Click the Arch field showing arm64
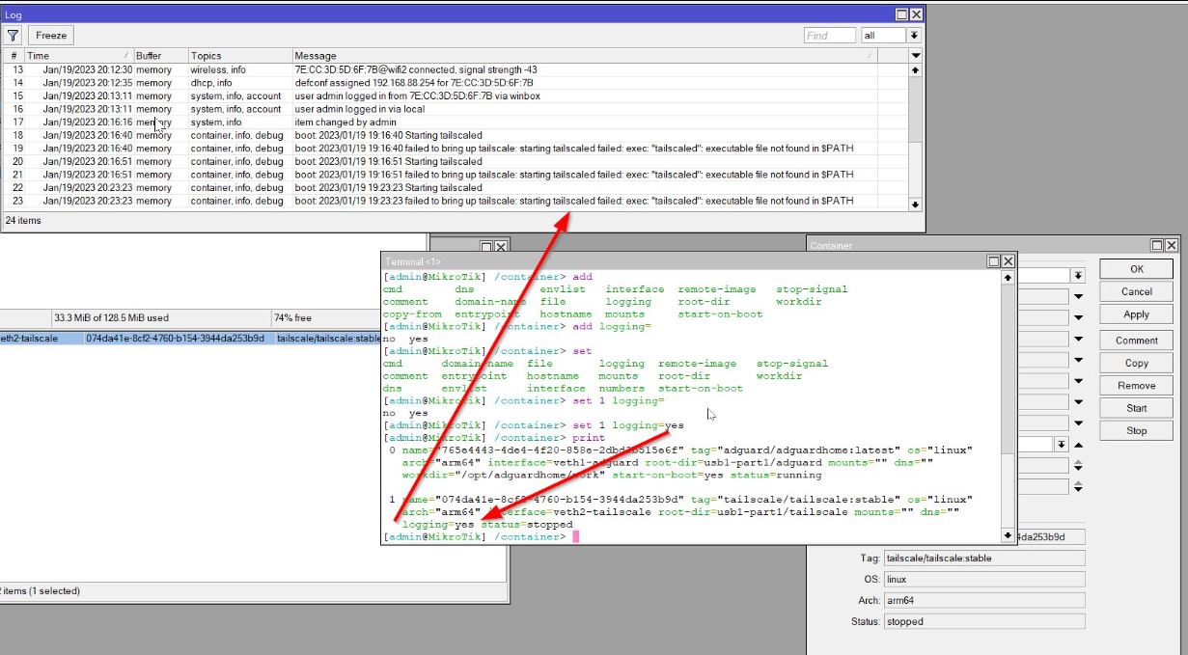1188x655 pixels. click(983, 601)
